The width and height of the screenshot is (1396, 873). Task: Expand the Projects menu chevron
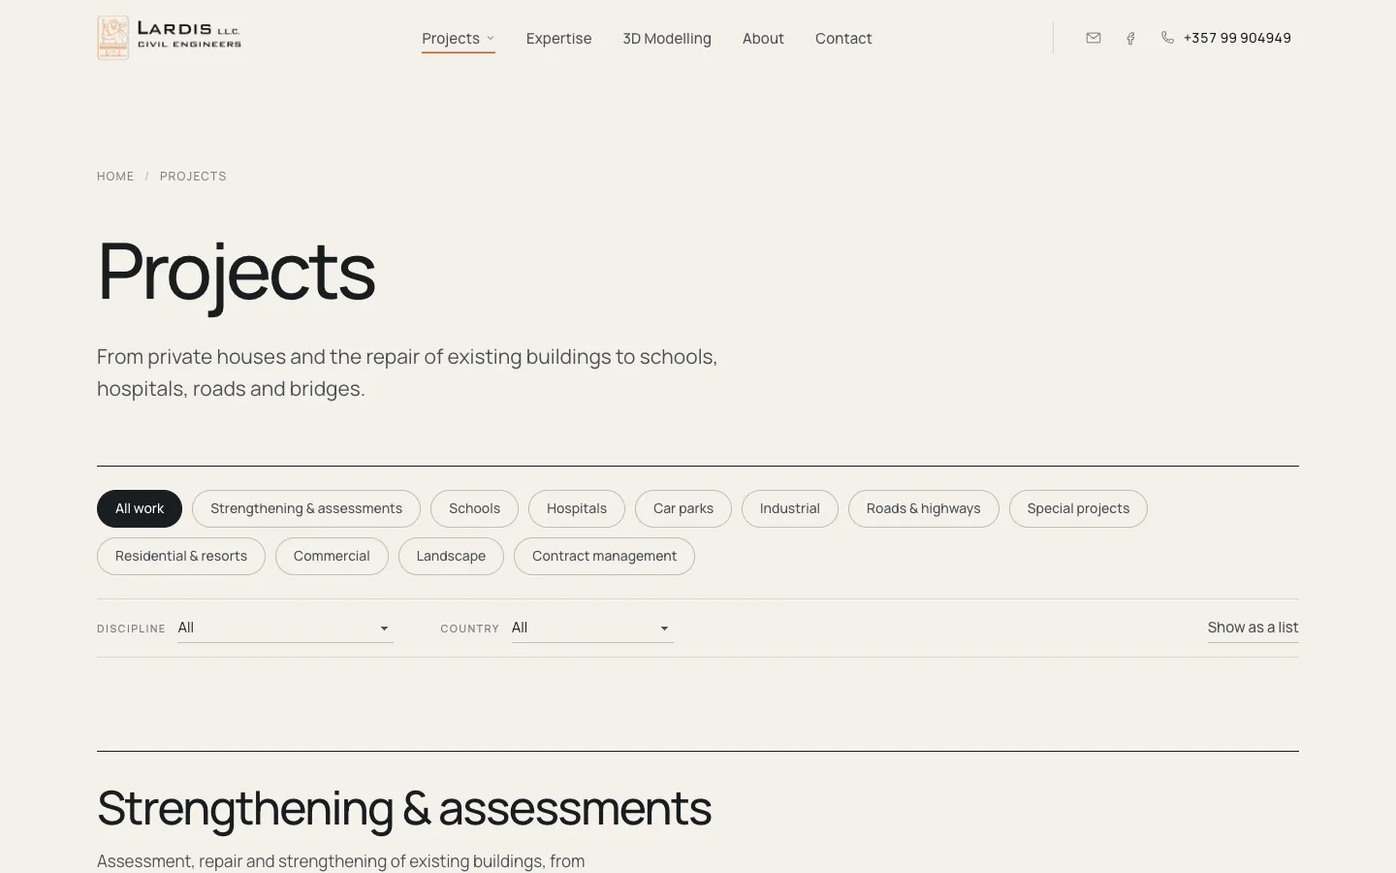[x=491, y=39]
